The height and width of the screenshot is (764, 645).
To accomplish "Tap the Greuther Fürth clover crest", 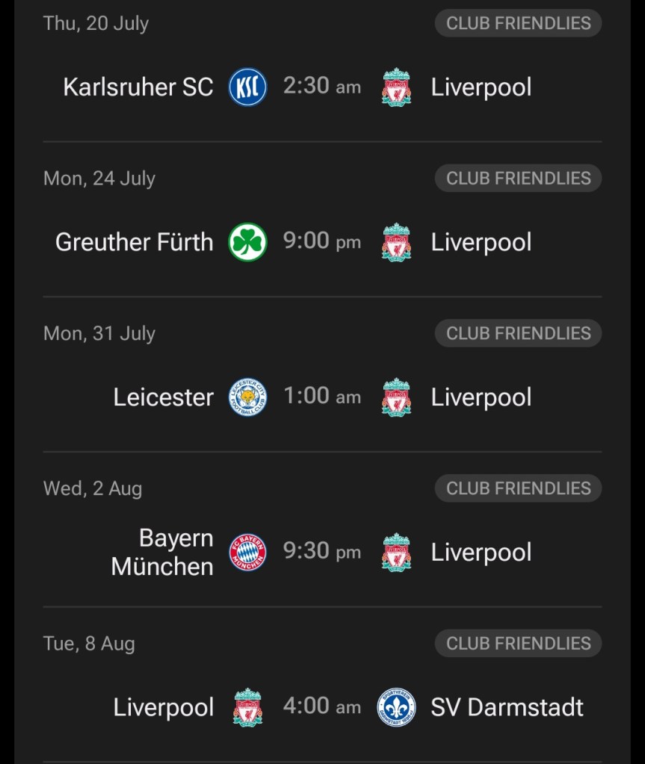I will [x=247, y=242].
